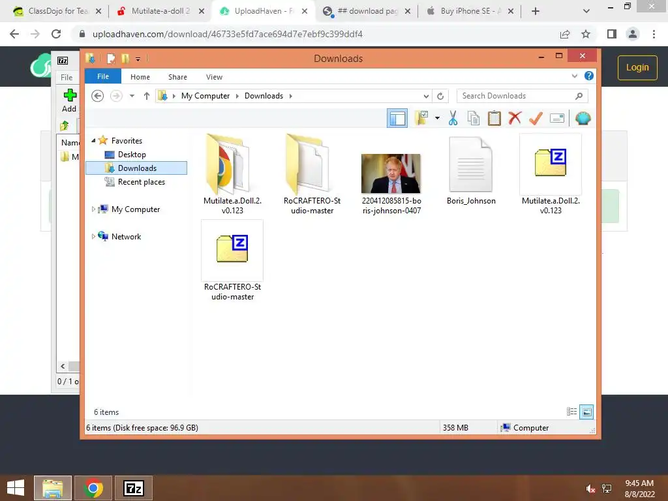The width and height of the screenshot is (668, 501).
Task: Switch to large icons view in status bar
Action: pyautogui.click(x=586, y=412)
